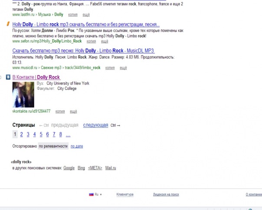262x210 pixels.
Task: Click greyed предыдущая previous page label
Action: pos(65,125)
